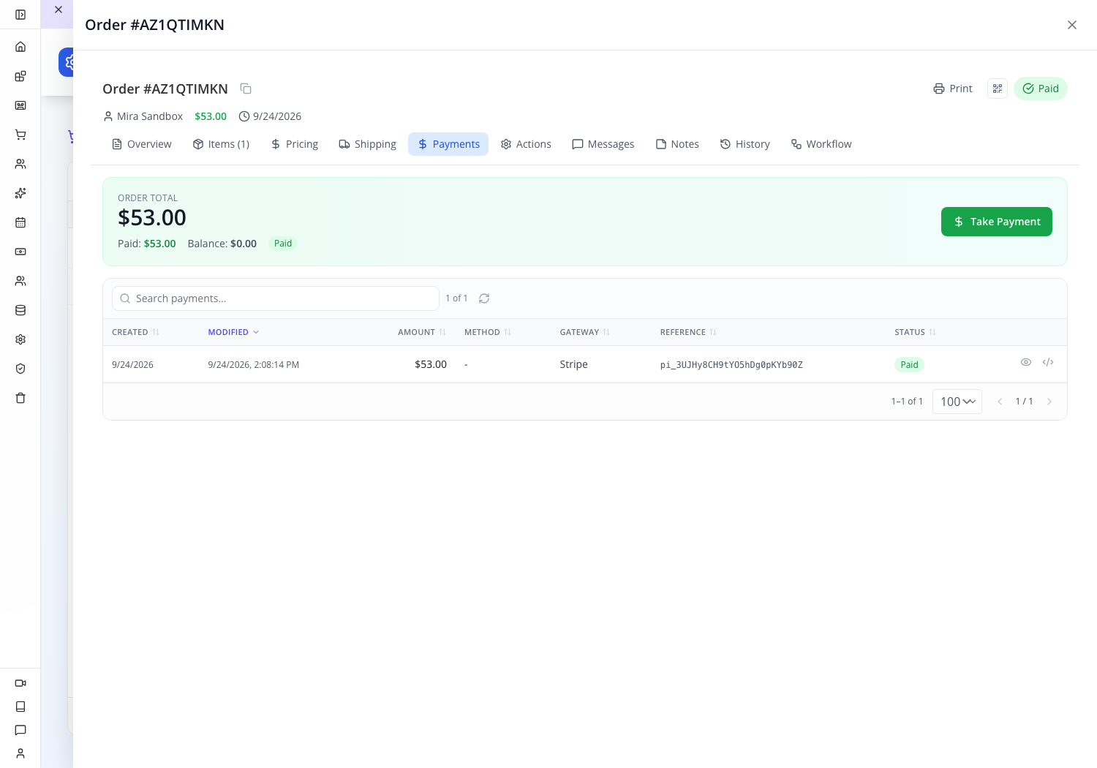Go to the previous payments page
The width and height of the screenshot is (1097, 768).
[x=1000, y=402]
